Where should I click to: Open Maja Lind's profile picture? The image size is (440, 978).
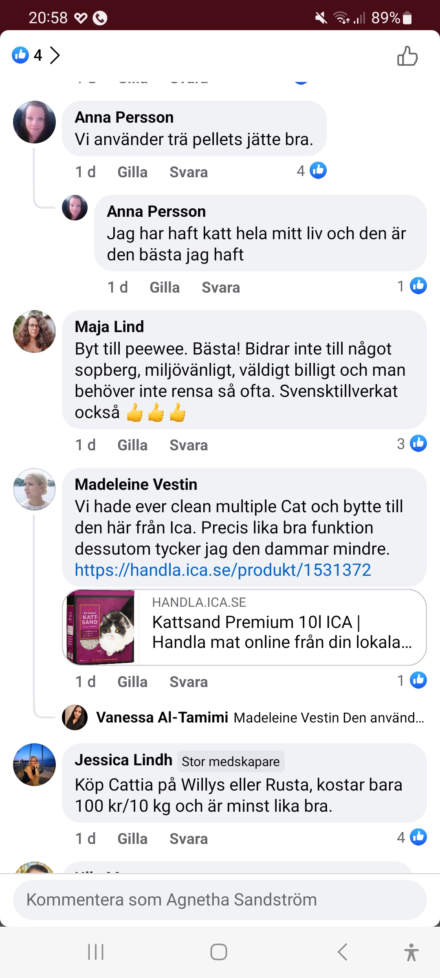35,332
